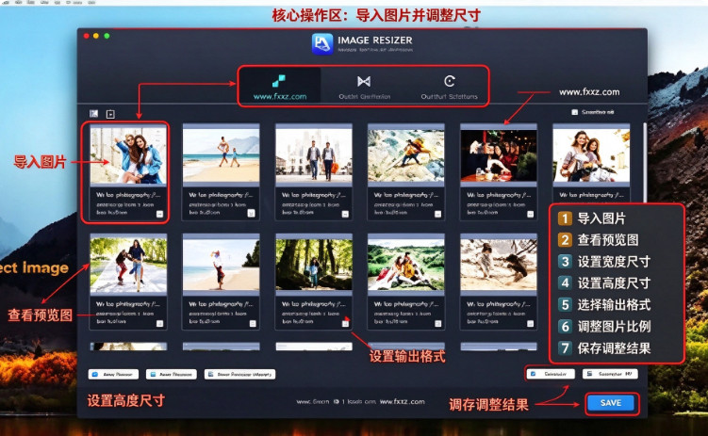
Task: Click corner icon on beach couple card
Action: (252, 214)
